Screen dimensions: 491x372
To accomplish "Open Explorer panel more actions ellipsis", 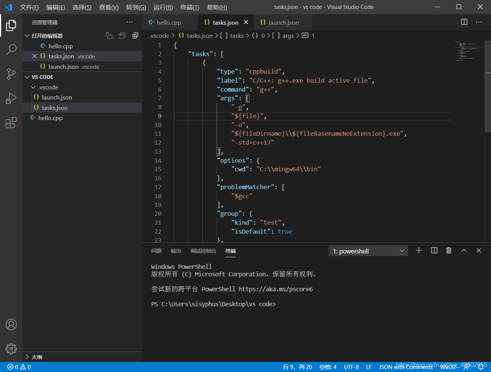I will point(130,22).
